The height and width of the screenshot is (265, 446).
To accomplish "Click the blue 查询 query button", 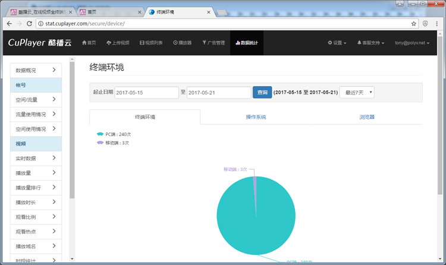I will pos(262,93).
